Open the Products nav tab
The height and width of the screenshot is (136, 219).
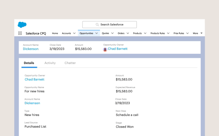click(x=137, y=33)
